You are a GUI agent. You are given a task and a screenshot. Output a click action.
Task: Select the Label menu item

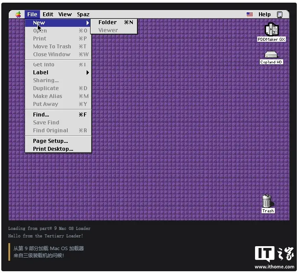tap(58, 73)
